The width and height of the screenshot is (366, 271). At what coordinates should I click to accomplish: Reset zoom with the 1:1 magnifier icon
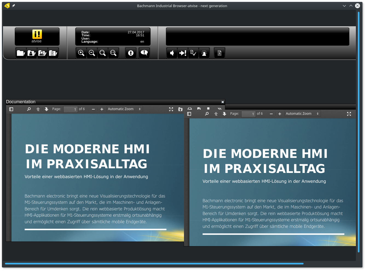(x=113, y=53)
